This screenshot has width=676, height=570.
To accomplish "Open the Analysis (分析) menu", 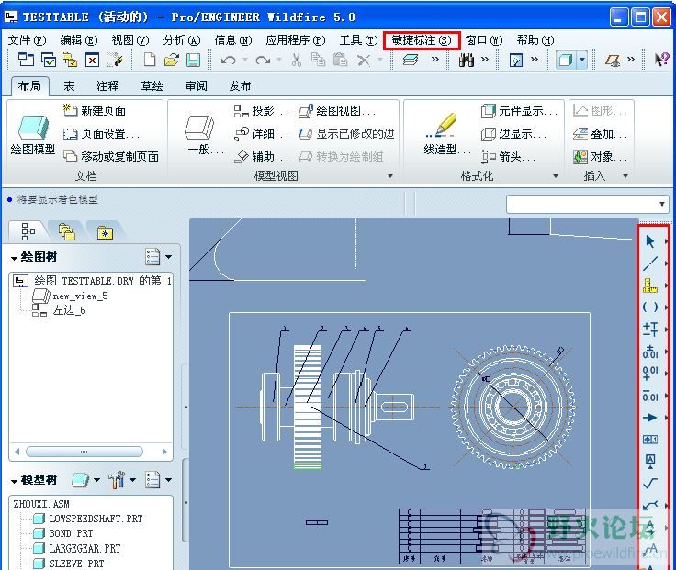I will click(182, 40).
